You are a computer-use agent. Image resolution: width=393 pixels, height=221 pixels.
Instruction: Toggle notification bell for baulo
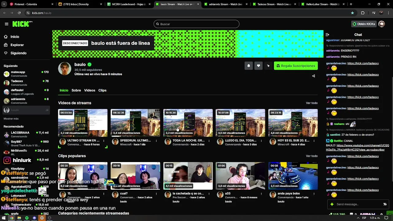point(249,66)
